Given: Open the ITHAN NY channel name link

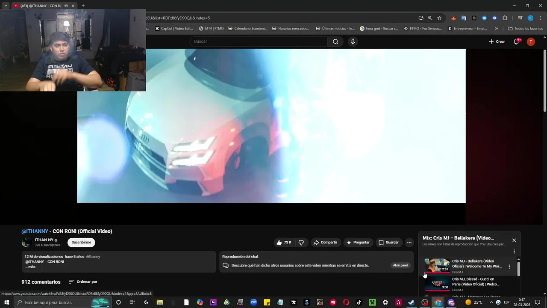Looking at the screenshot, I should point(44,240).
